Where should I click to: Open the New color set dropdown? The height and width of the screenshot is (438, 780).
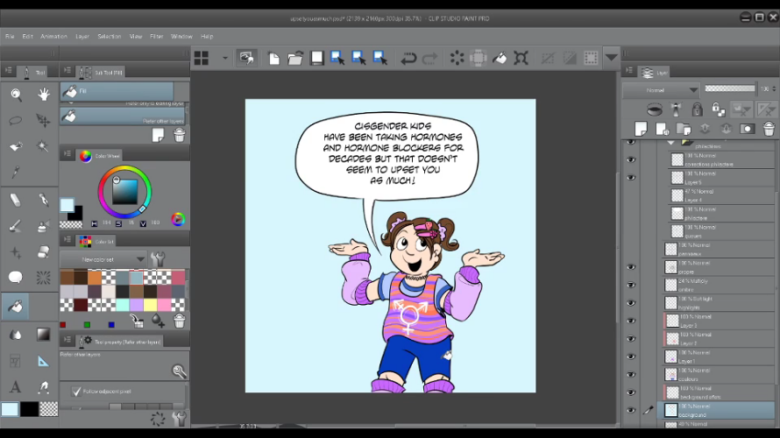(103, 259)
